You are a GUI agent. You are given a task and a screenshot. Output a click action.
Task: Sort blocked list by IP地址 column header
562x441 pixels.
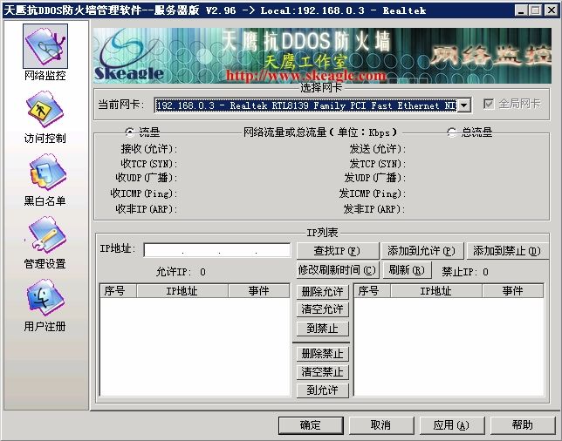436,291
